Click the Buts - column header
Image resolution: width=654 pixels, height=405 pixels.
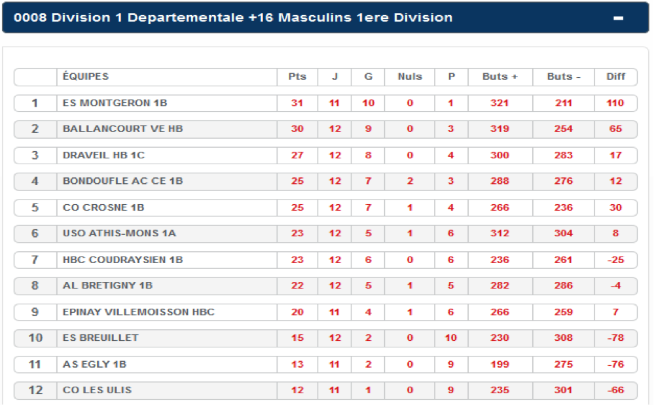pos(564,77)
